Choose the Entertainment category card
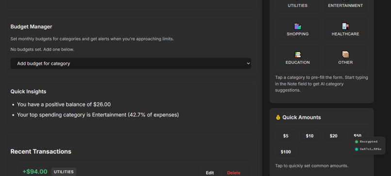This screenshot has width=391, height=176. [x=345, y=6]
